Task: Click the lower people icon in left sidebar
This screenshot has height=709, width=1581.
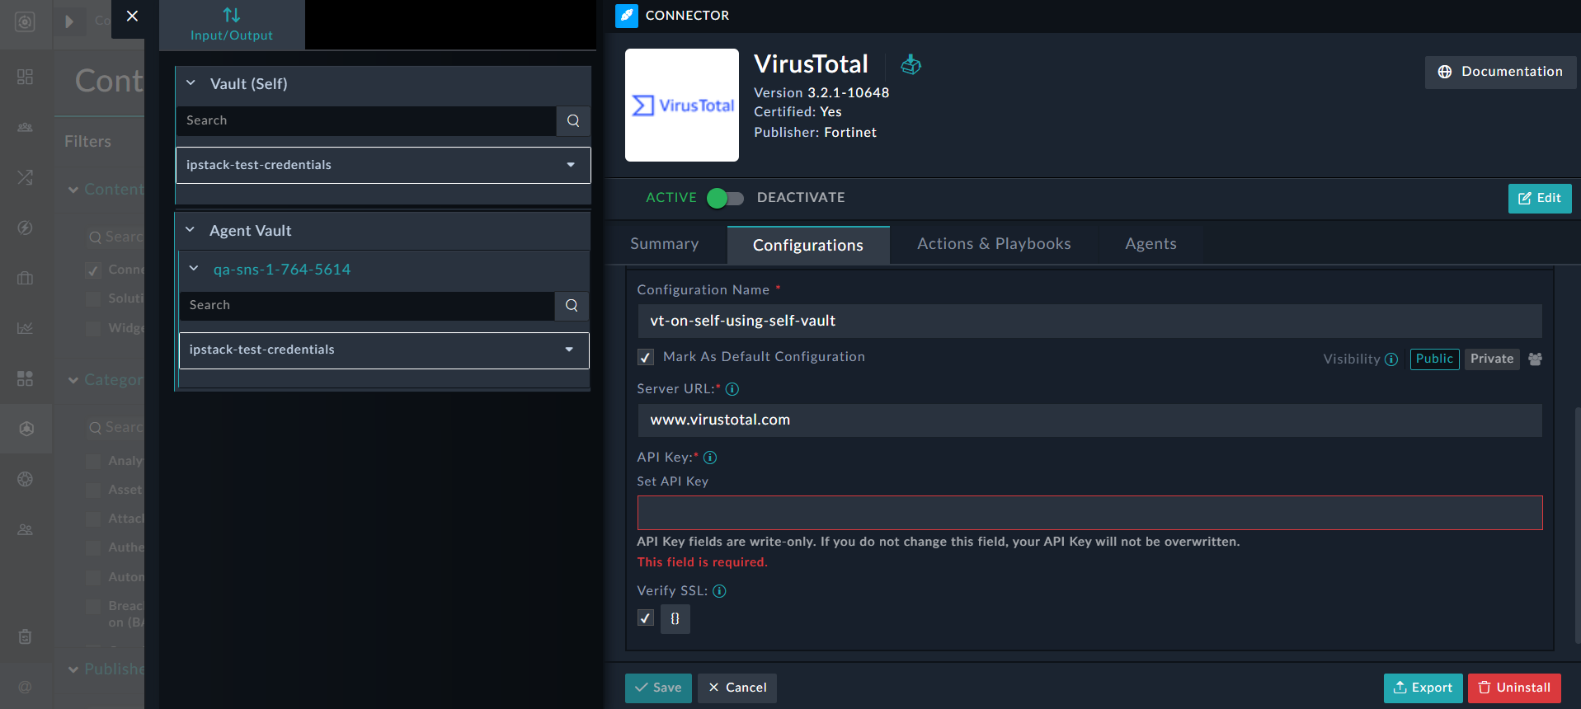Action: pyautogui.click(x=26, y=529)
